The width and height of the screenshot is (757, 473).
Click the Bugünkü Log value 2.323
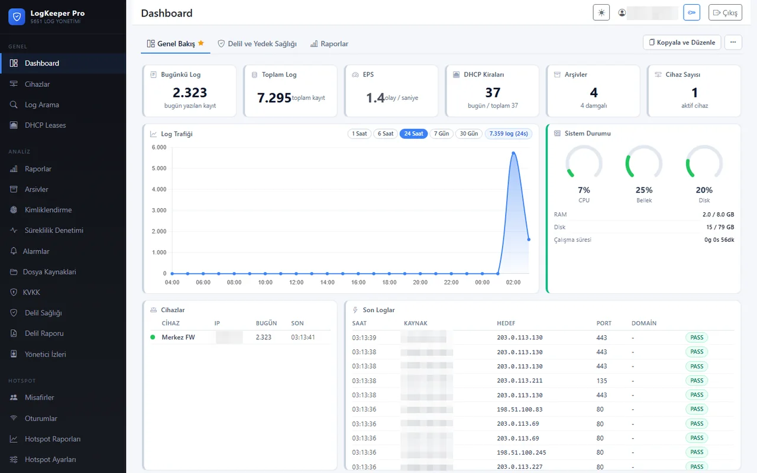pos(190,93)
